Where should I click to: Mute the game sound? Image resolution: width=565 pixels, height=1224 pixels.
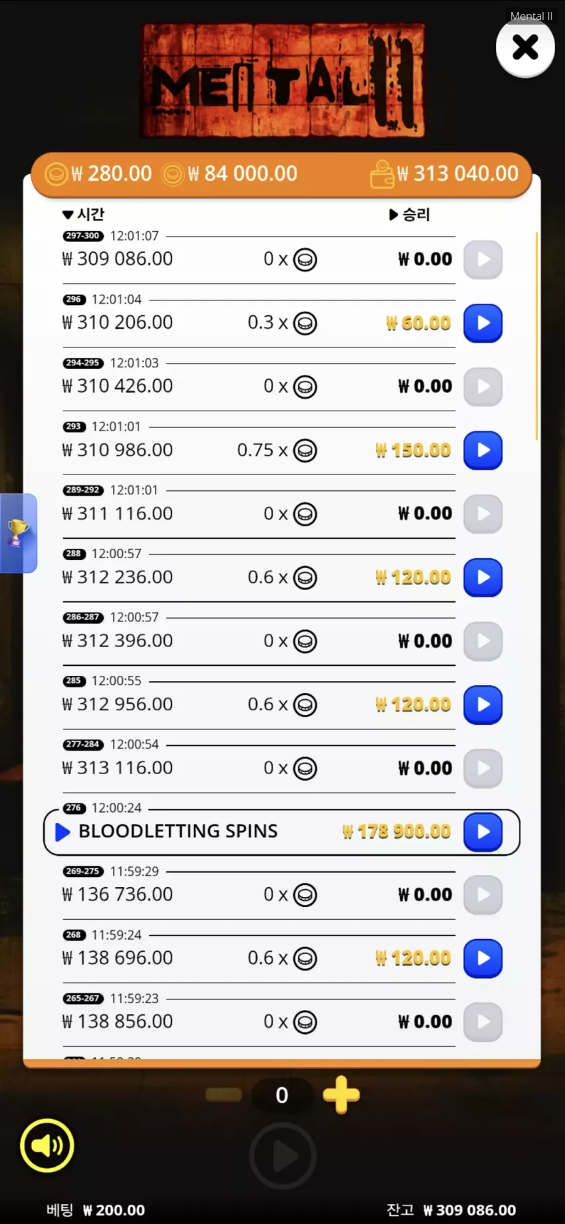(47, 1145)
